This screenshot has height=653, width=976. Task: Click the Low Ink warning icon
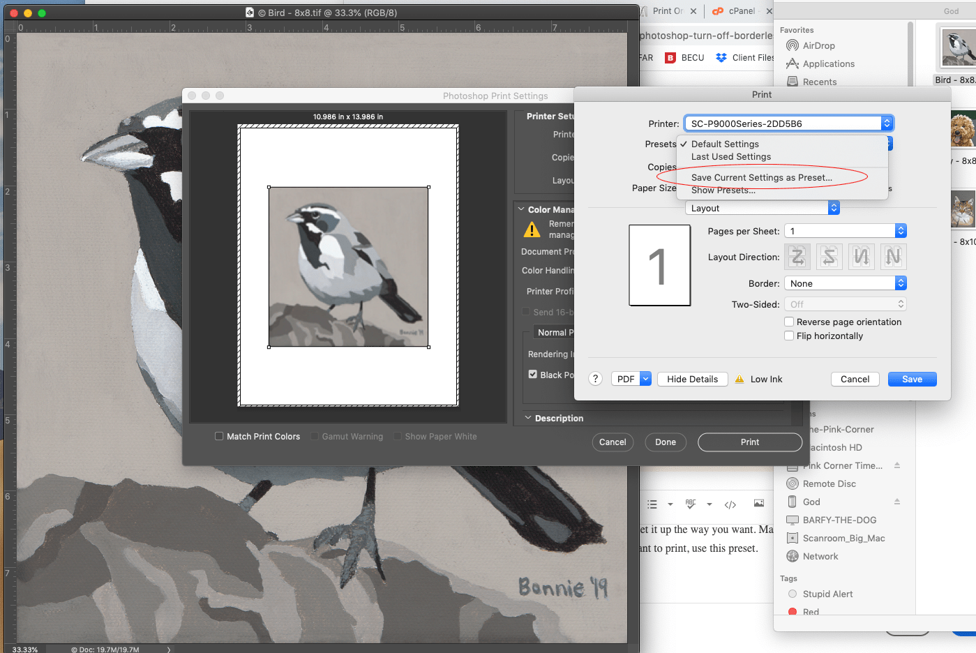pyautogui.click(x=739, y=379)
